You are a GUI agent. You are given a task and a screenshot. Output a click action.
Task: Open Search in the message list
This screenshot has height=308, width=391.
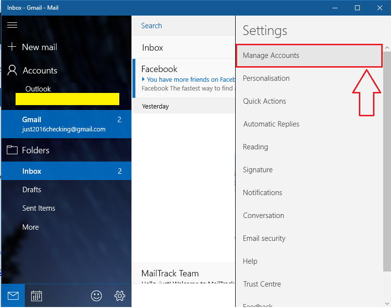click(151, 25)
